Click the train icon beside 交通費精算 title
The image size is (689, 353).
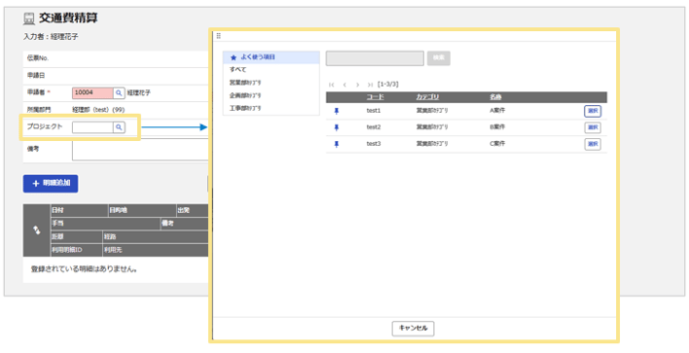[29, 18]
